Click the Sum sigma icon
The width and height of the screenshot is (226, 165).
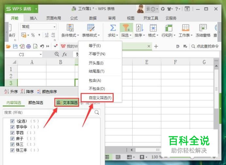pyautogui.click(x=113, y=28)
